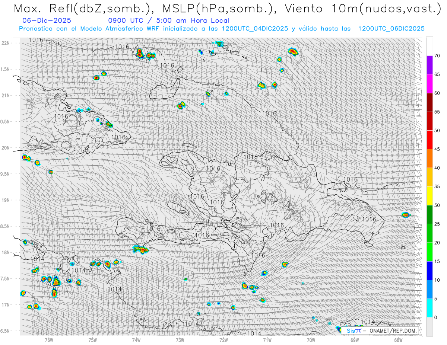The image size is (447, 345).
Task: Click the 'MSLP(hPa,somb.)' title text
Action: pyautogui.click(x=220, y=9)
